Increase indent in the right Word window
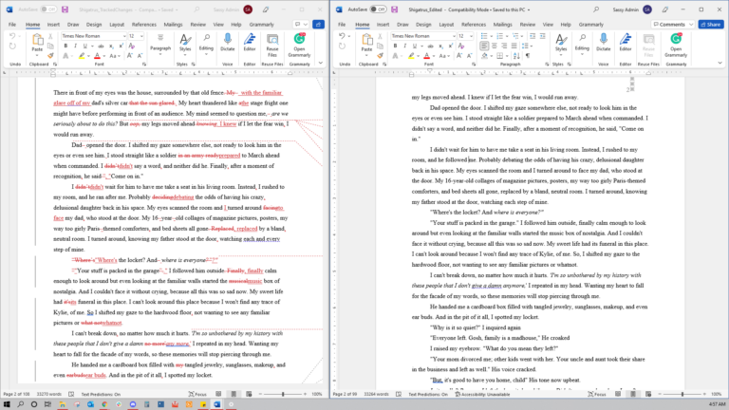 (542, 36)
